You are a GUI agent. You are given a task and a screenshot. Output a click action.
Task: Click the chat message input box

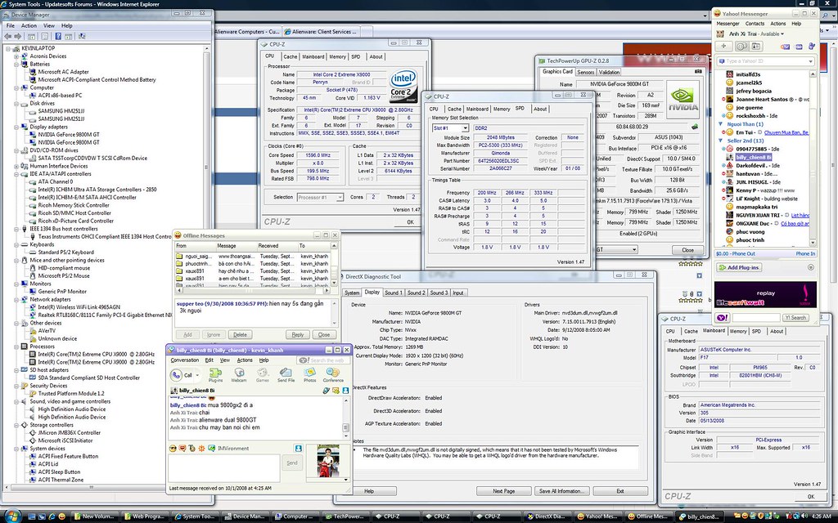[224, 468]
